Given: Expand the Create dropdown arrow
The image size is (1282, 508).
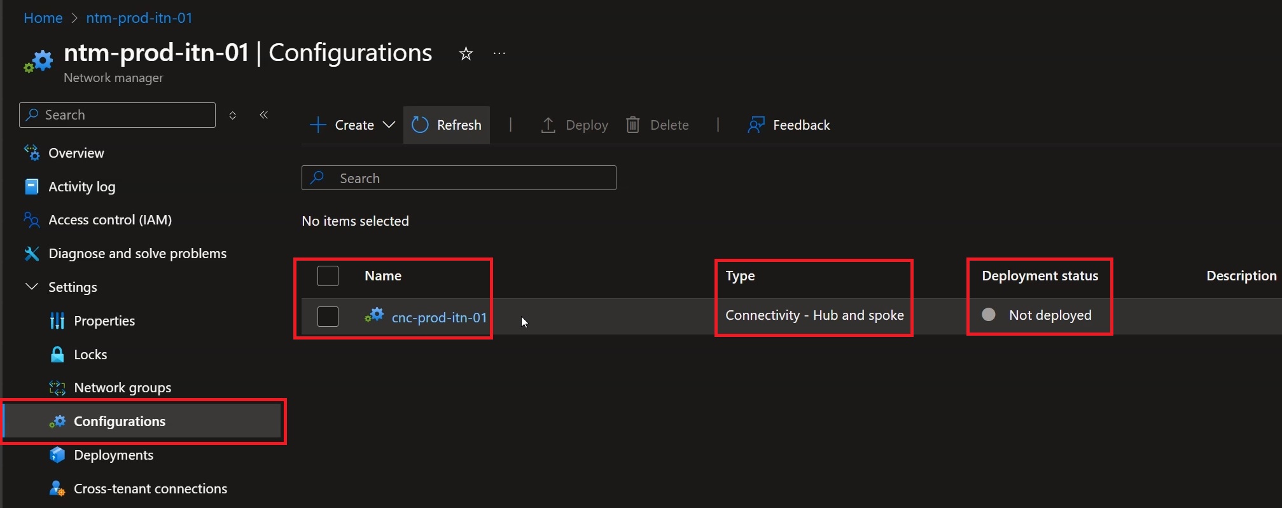Looking at the screenshot, I should (x=389, y=125).
